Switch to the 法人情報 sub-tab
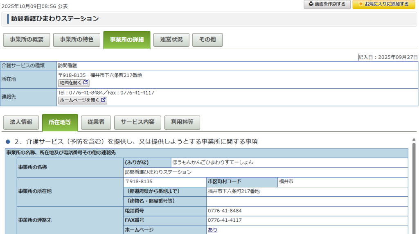Screen dimensions: 419x234 tap(21, 122)
